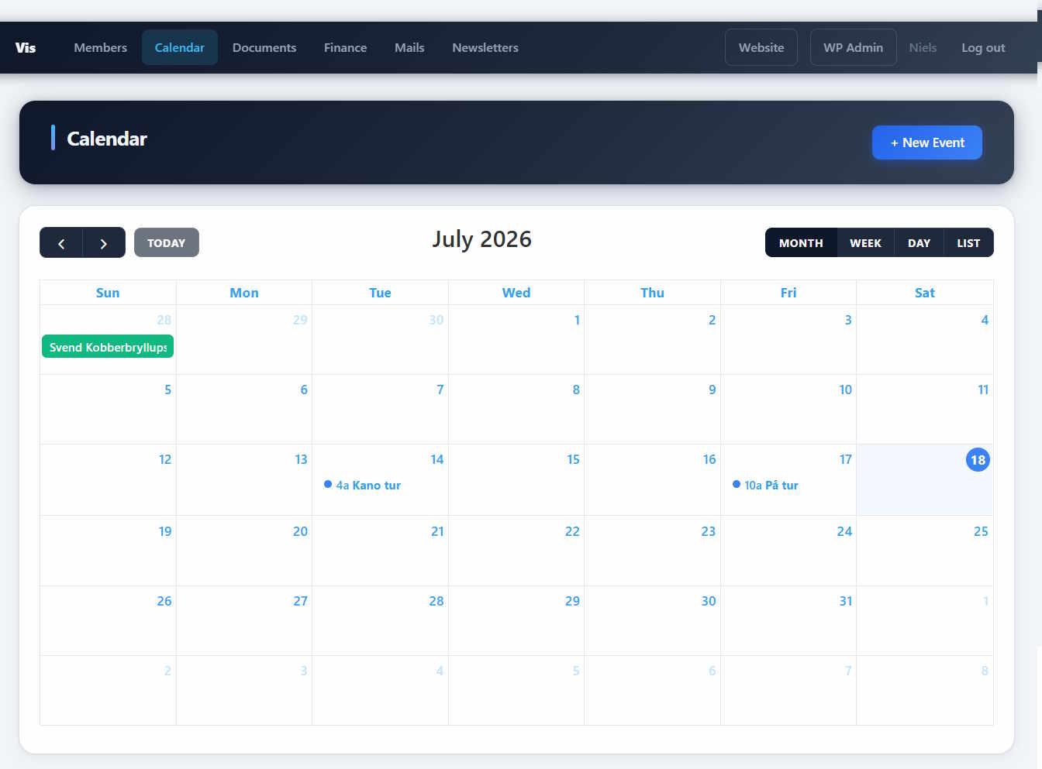Open the Newsletters section
Viewport: 1042px width, 769px height.
tap(485, 47)
